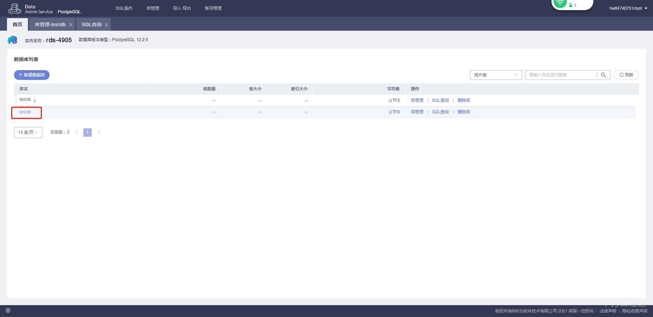Open the 导入·导出 menu
Screen dimensions: 653x317
pos(182,8)
